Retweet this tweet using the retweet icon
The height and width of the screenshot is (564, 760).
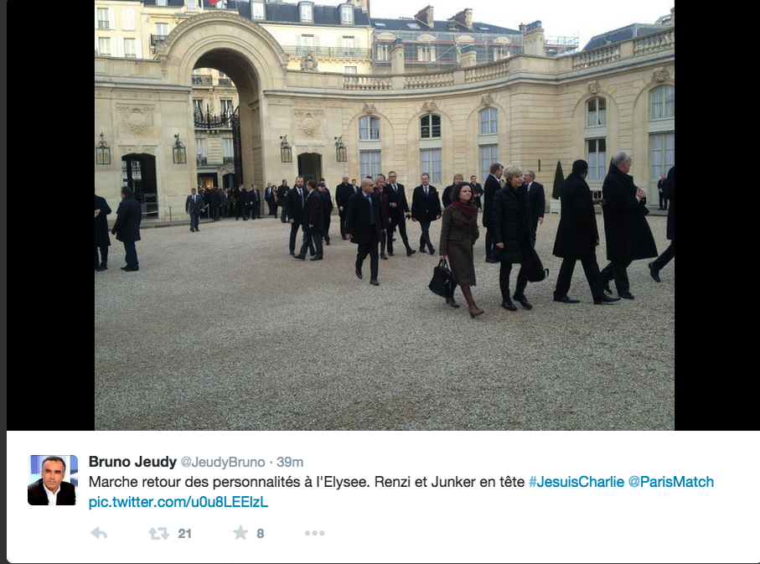point(158,534)
